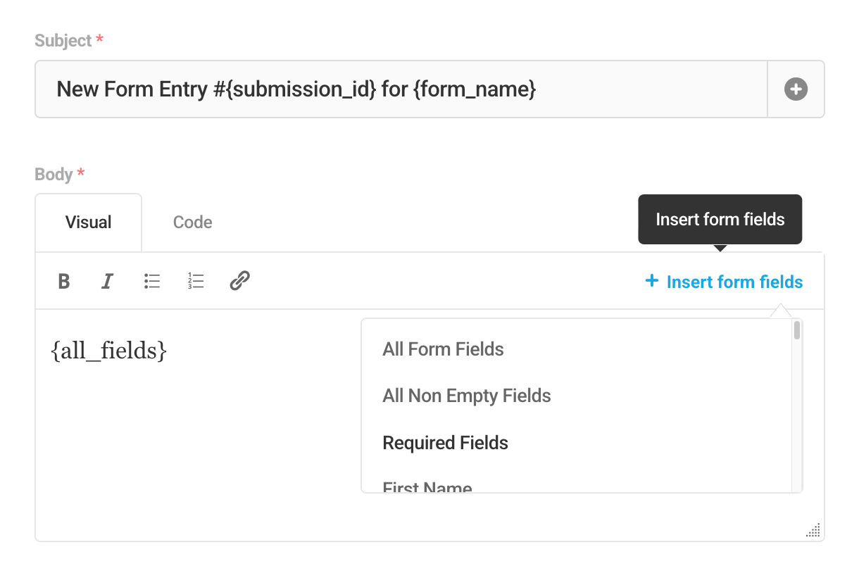
Task: Select Required Fields from the field list
Action: click(x=445, y=443)
